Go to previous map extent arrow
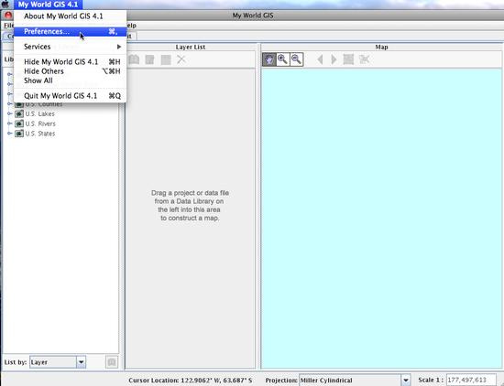The width and height of the screenshot is (504, 386). (x=320, y=59)
